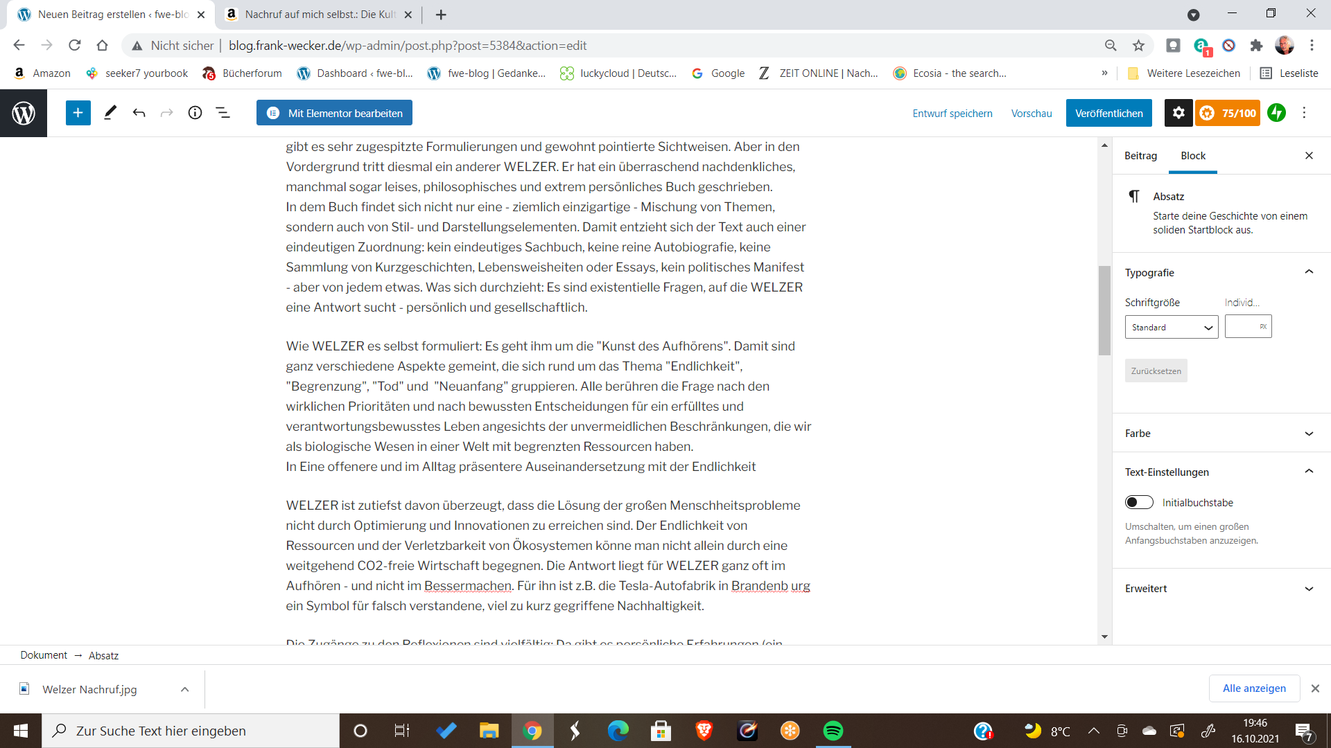1331x748 pixels.
Task: Click the Jetpack lightning icon
Action: [1276, 113]
